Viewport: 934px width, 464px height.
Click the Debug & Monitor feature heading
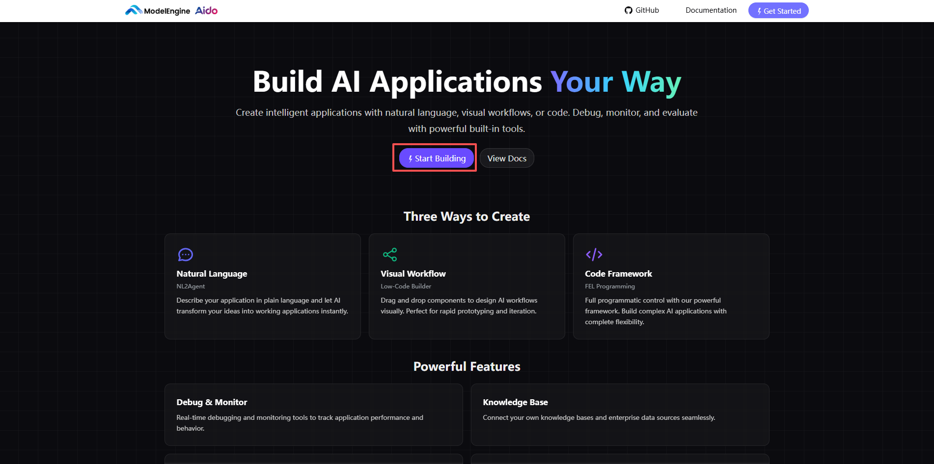pyautogui.click(x=212, y=402)
